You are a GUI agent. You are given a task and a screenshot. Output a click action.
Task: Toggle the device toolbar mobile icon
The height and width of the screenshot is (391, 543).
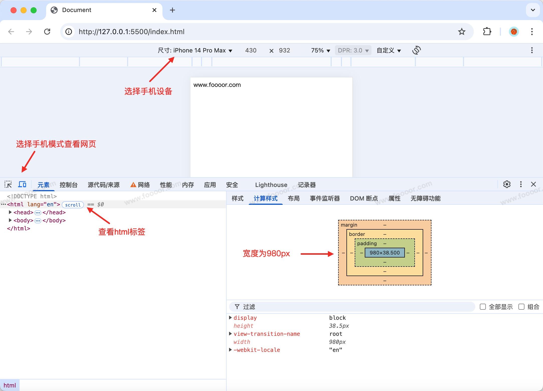click(22, 184)
